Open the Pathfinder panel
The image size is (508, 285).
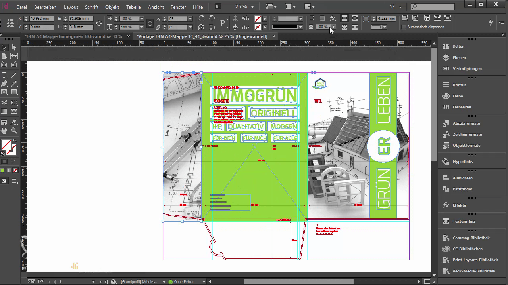(x=462, y=189)
